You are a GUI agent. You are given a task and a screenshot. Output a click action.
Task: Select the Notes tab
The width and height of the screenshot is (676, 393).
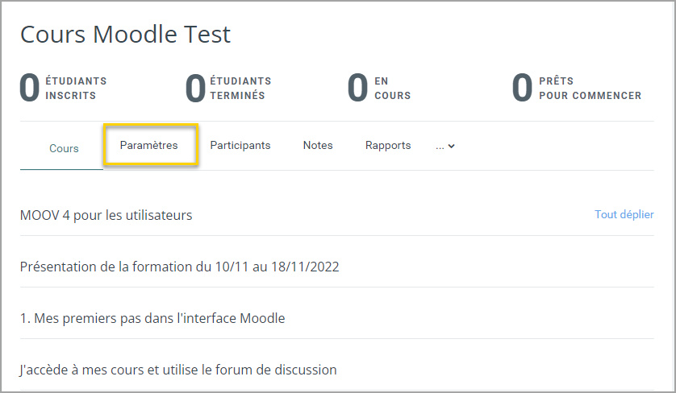(x=318, y=146)
